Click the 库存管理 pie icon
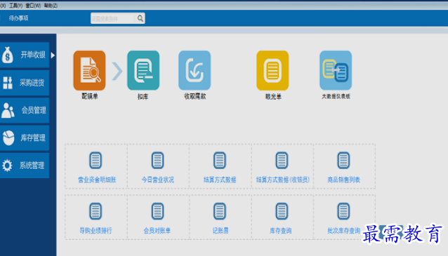The image size is (448, 256). pos(8,138)
